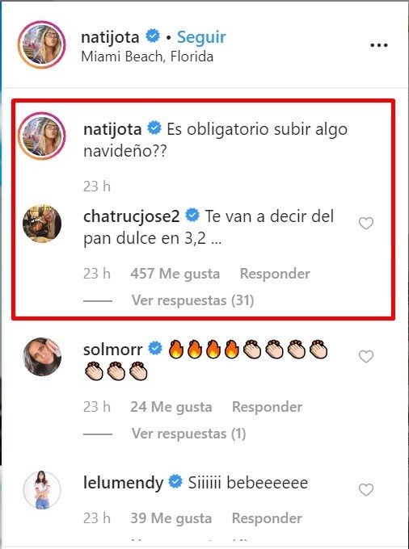Expand the 31 replies under chatrucjose2's comment
409x549 pixels.
coord(192,300)
